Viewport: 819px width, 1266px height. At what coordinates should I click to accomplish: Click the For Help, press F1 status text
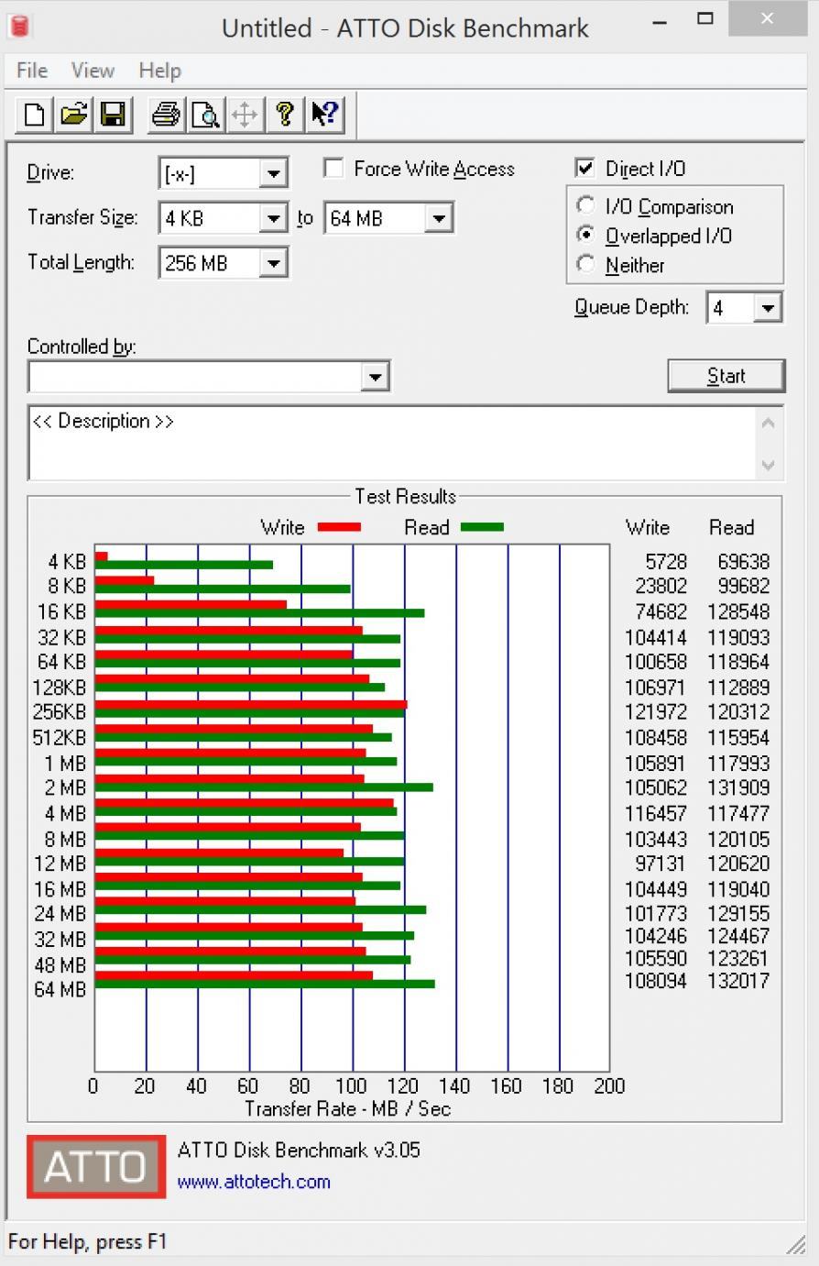point(88,1242)
